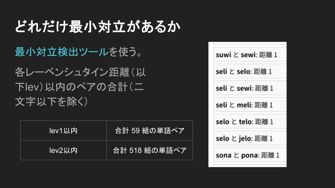Open the 最小対立検出ツール hyperlink
This screenshot has width=335, height=188.
(x=61, y=52)
